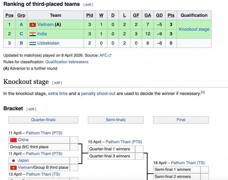Edit the Knockout stage section
Screen dimensions: 228x180
(57, 83)
